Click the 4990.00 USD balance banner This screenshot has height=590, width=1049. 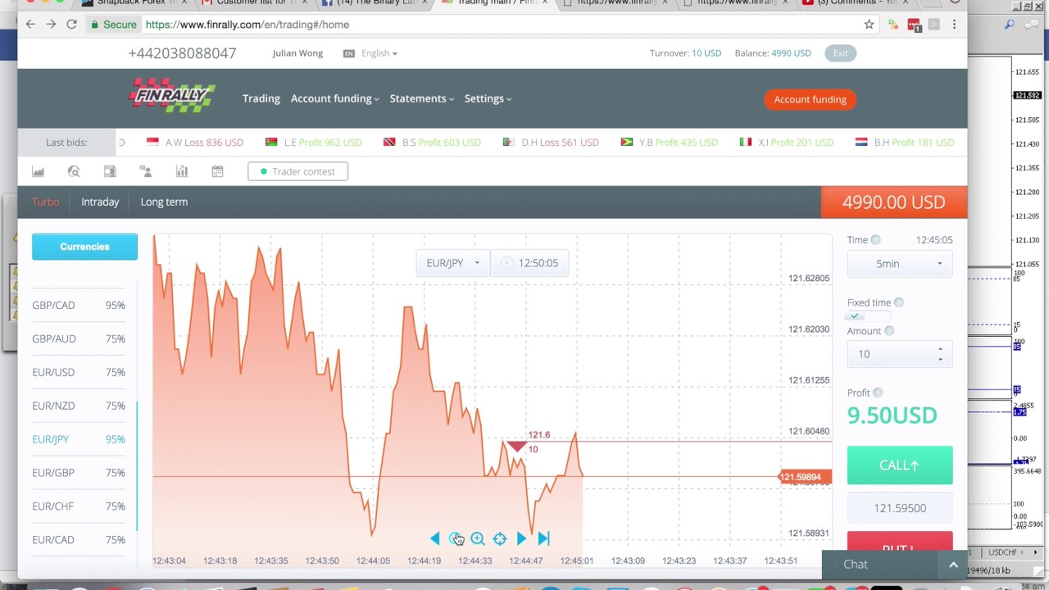point(894,202)
